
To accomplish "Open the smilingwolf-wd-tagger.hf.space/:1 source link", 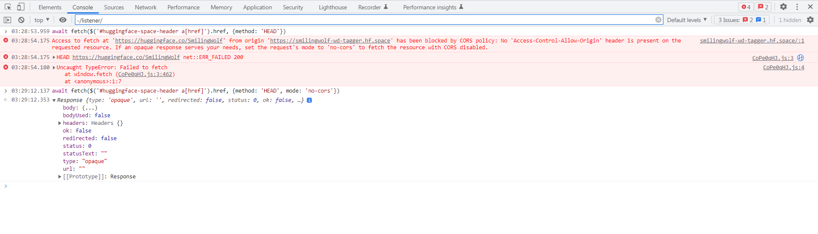I will (x=752, y=41).
